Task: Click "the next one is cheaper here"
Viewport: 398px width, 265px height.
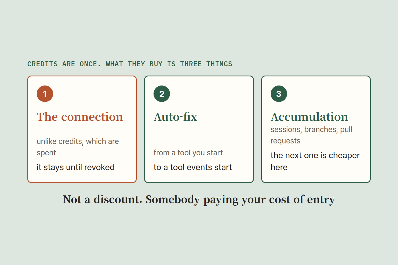Action: click(315, 161)
